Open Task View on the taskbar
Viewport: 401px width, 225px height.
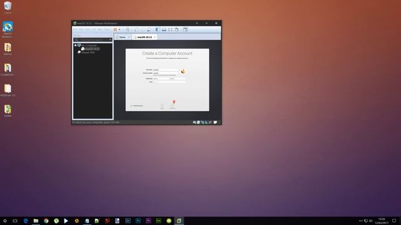tap(15, 221)
